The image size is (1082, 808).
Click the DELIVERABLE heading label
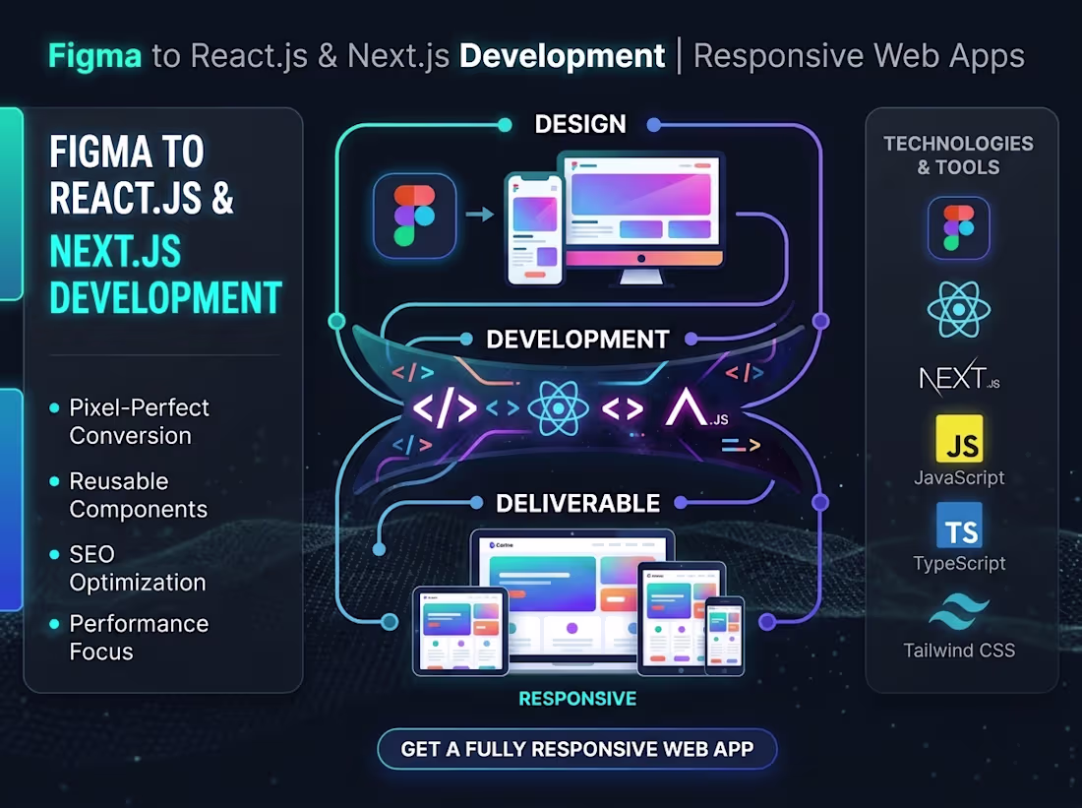(x=577, y=504)
